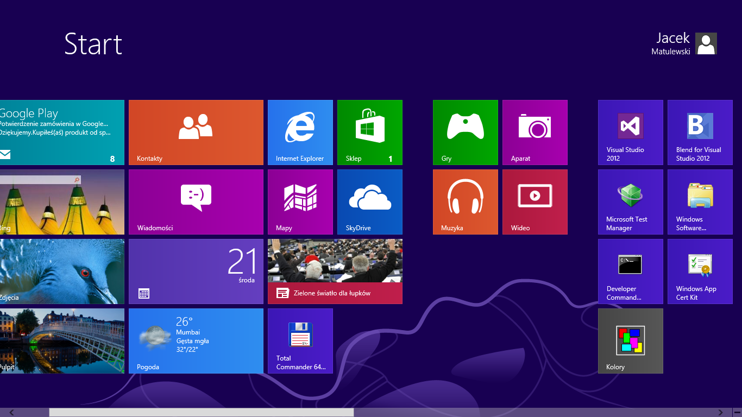Open the Mapy maps tile
Screen dimensions: 742x417
coord(300,202)
